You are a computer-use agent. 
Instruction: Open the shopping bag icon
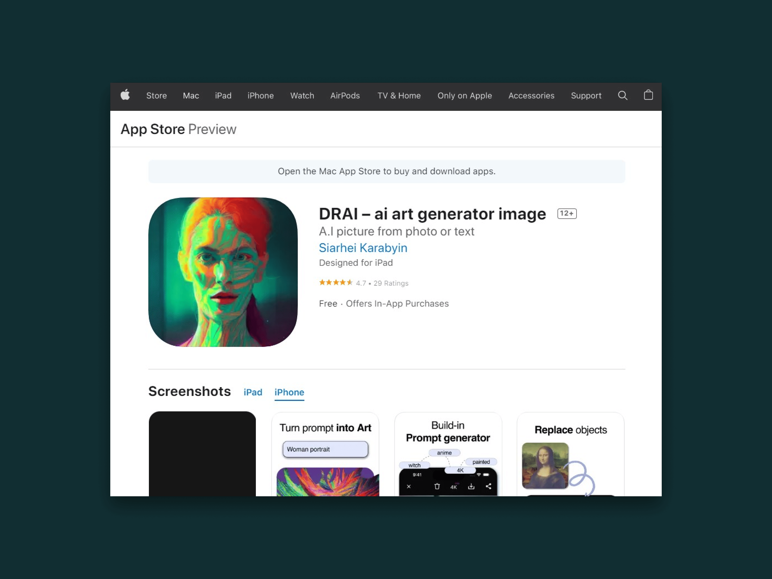[x=648, y=95]
